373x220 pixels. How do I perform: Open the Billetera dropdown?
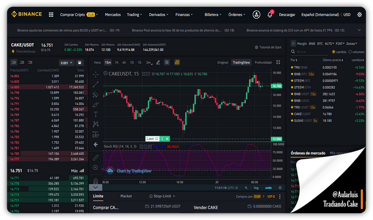[x=213, y=15]
